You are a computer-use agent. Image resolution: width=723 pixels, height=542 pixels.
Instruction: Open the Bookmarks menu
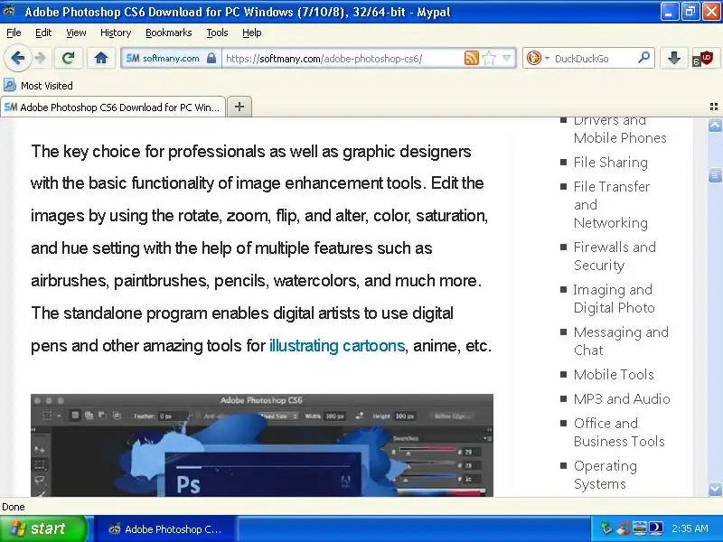point(169,33)
